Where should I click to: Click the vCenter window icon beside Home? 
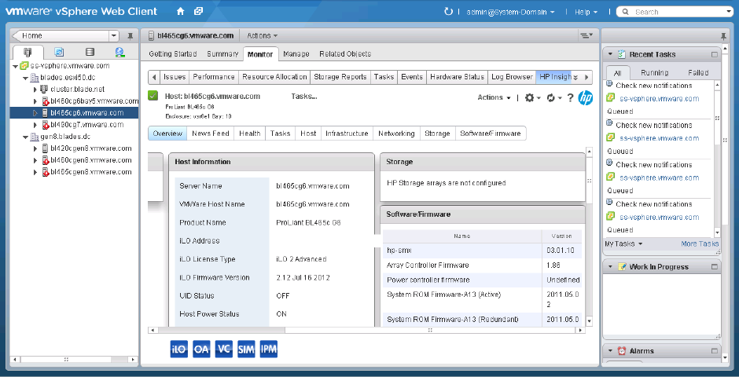199,11
